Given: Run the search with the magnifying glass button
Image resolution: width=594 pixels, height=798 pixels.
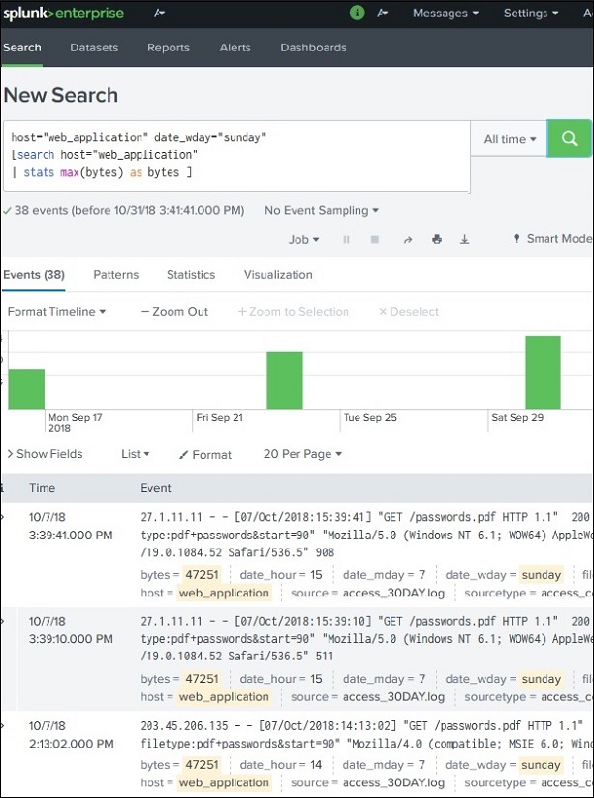Looking at the screenshot, I should [x=569, y=139].
